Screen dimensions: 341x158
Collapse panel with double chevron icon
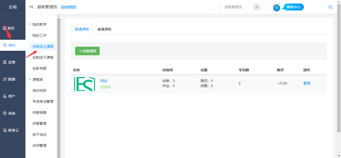point(330,7)
